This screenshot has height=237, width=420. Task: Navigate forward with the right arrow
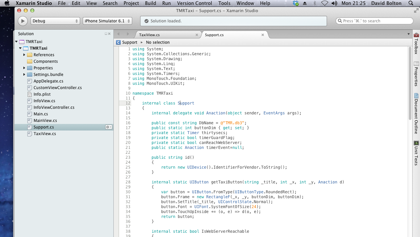click(128, 34)
